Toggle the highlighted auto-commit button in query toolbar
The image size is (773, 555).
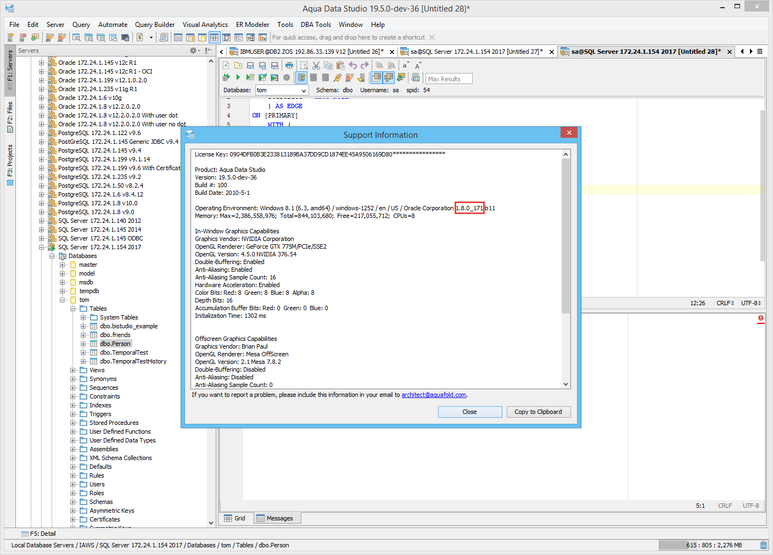tap(301, 77)
